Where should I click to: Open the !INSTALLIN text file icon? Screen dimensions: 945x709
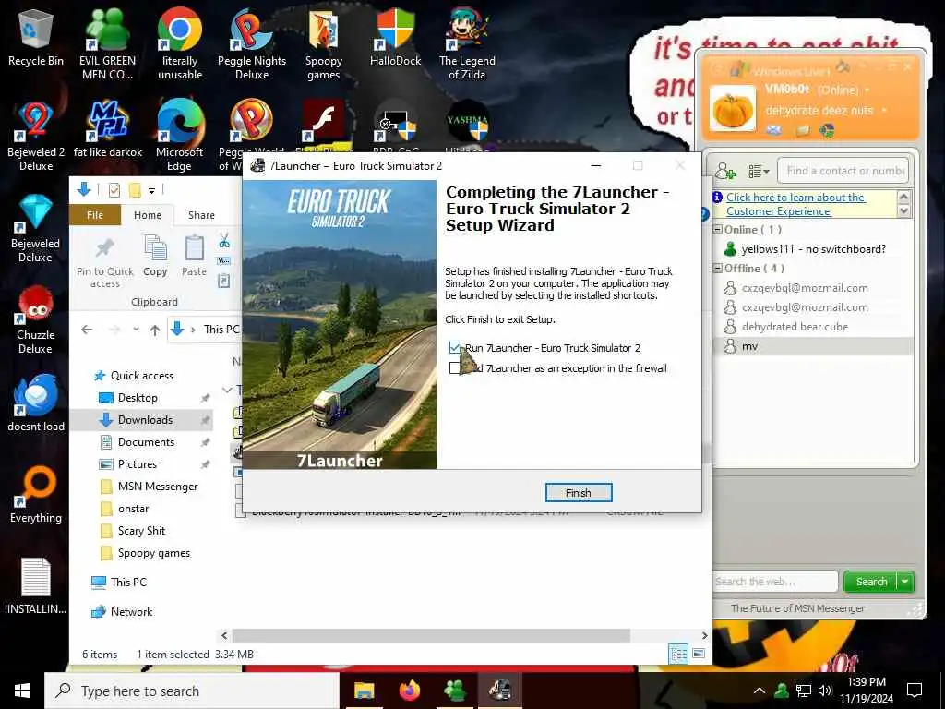click(36, 586)
